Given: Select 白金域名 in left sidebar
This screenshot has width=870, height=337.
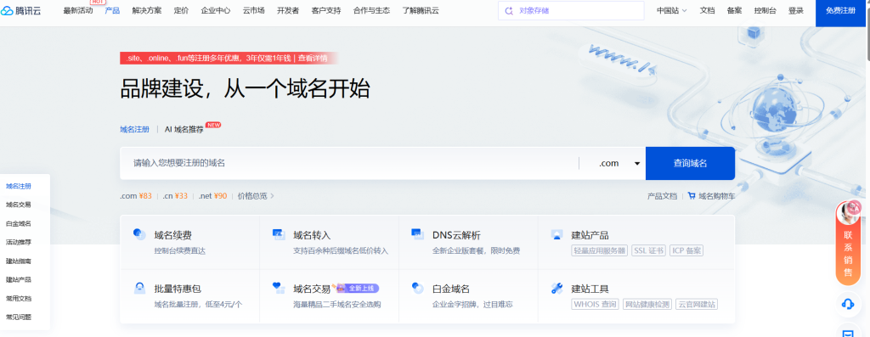Looking at the screenshot, I should coord(19,223).
